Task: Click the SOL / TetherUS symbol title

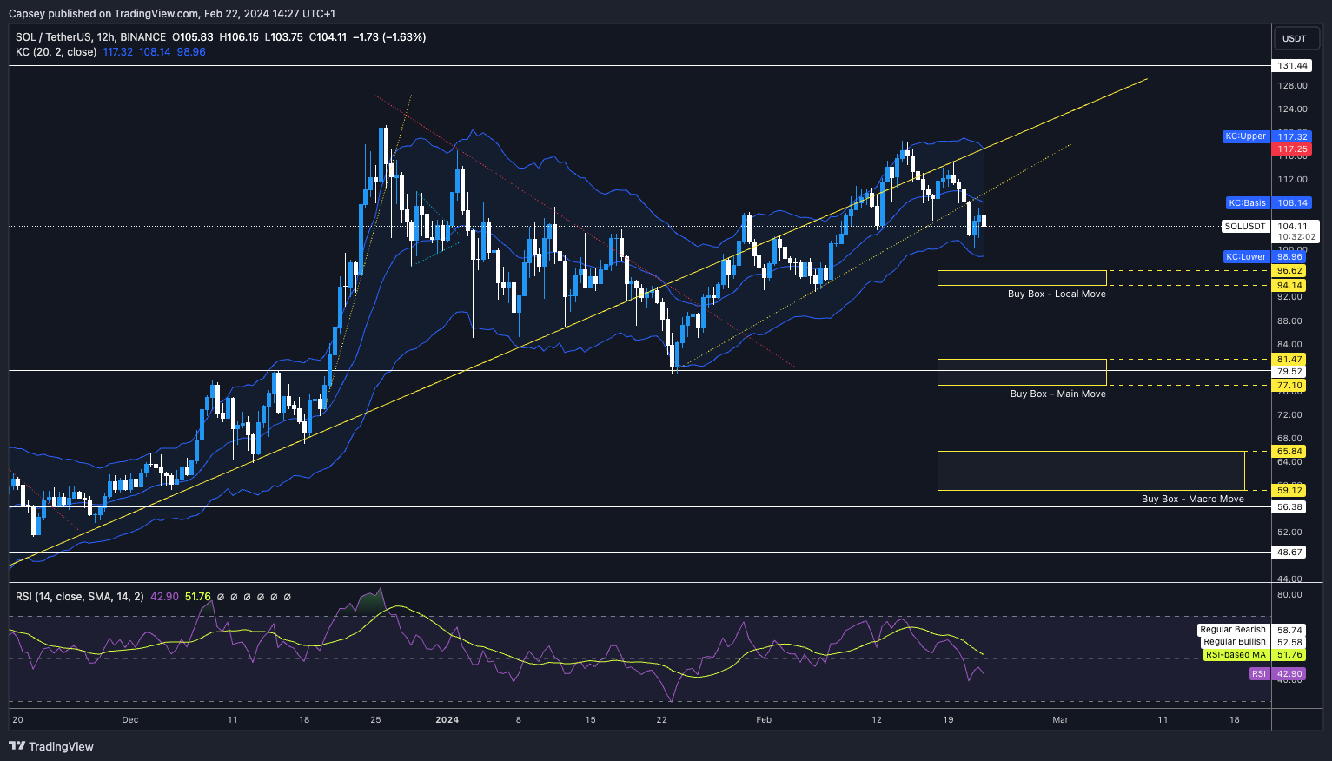Action: 90,37
